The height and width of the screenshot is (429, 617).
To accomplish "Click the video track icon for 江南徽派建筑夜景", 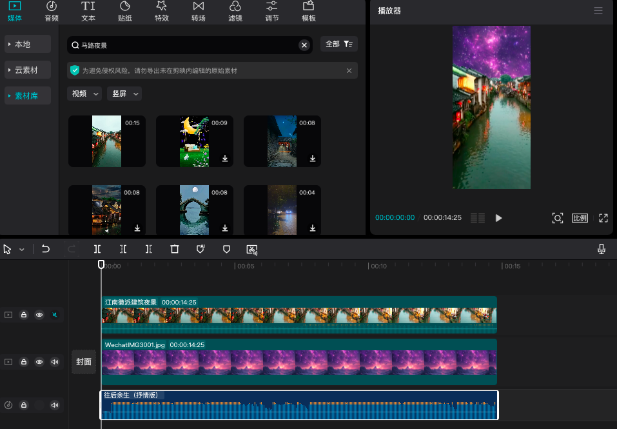I will click(x=8, y=315).
